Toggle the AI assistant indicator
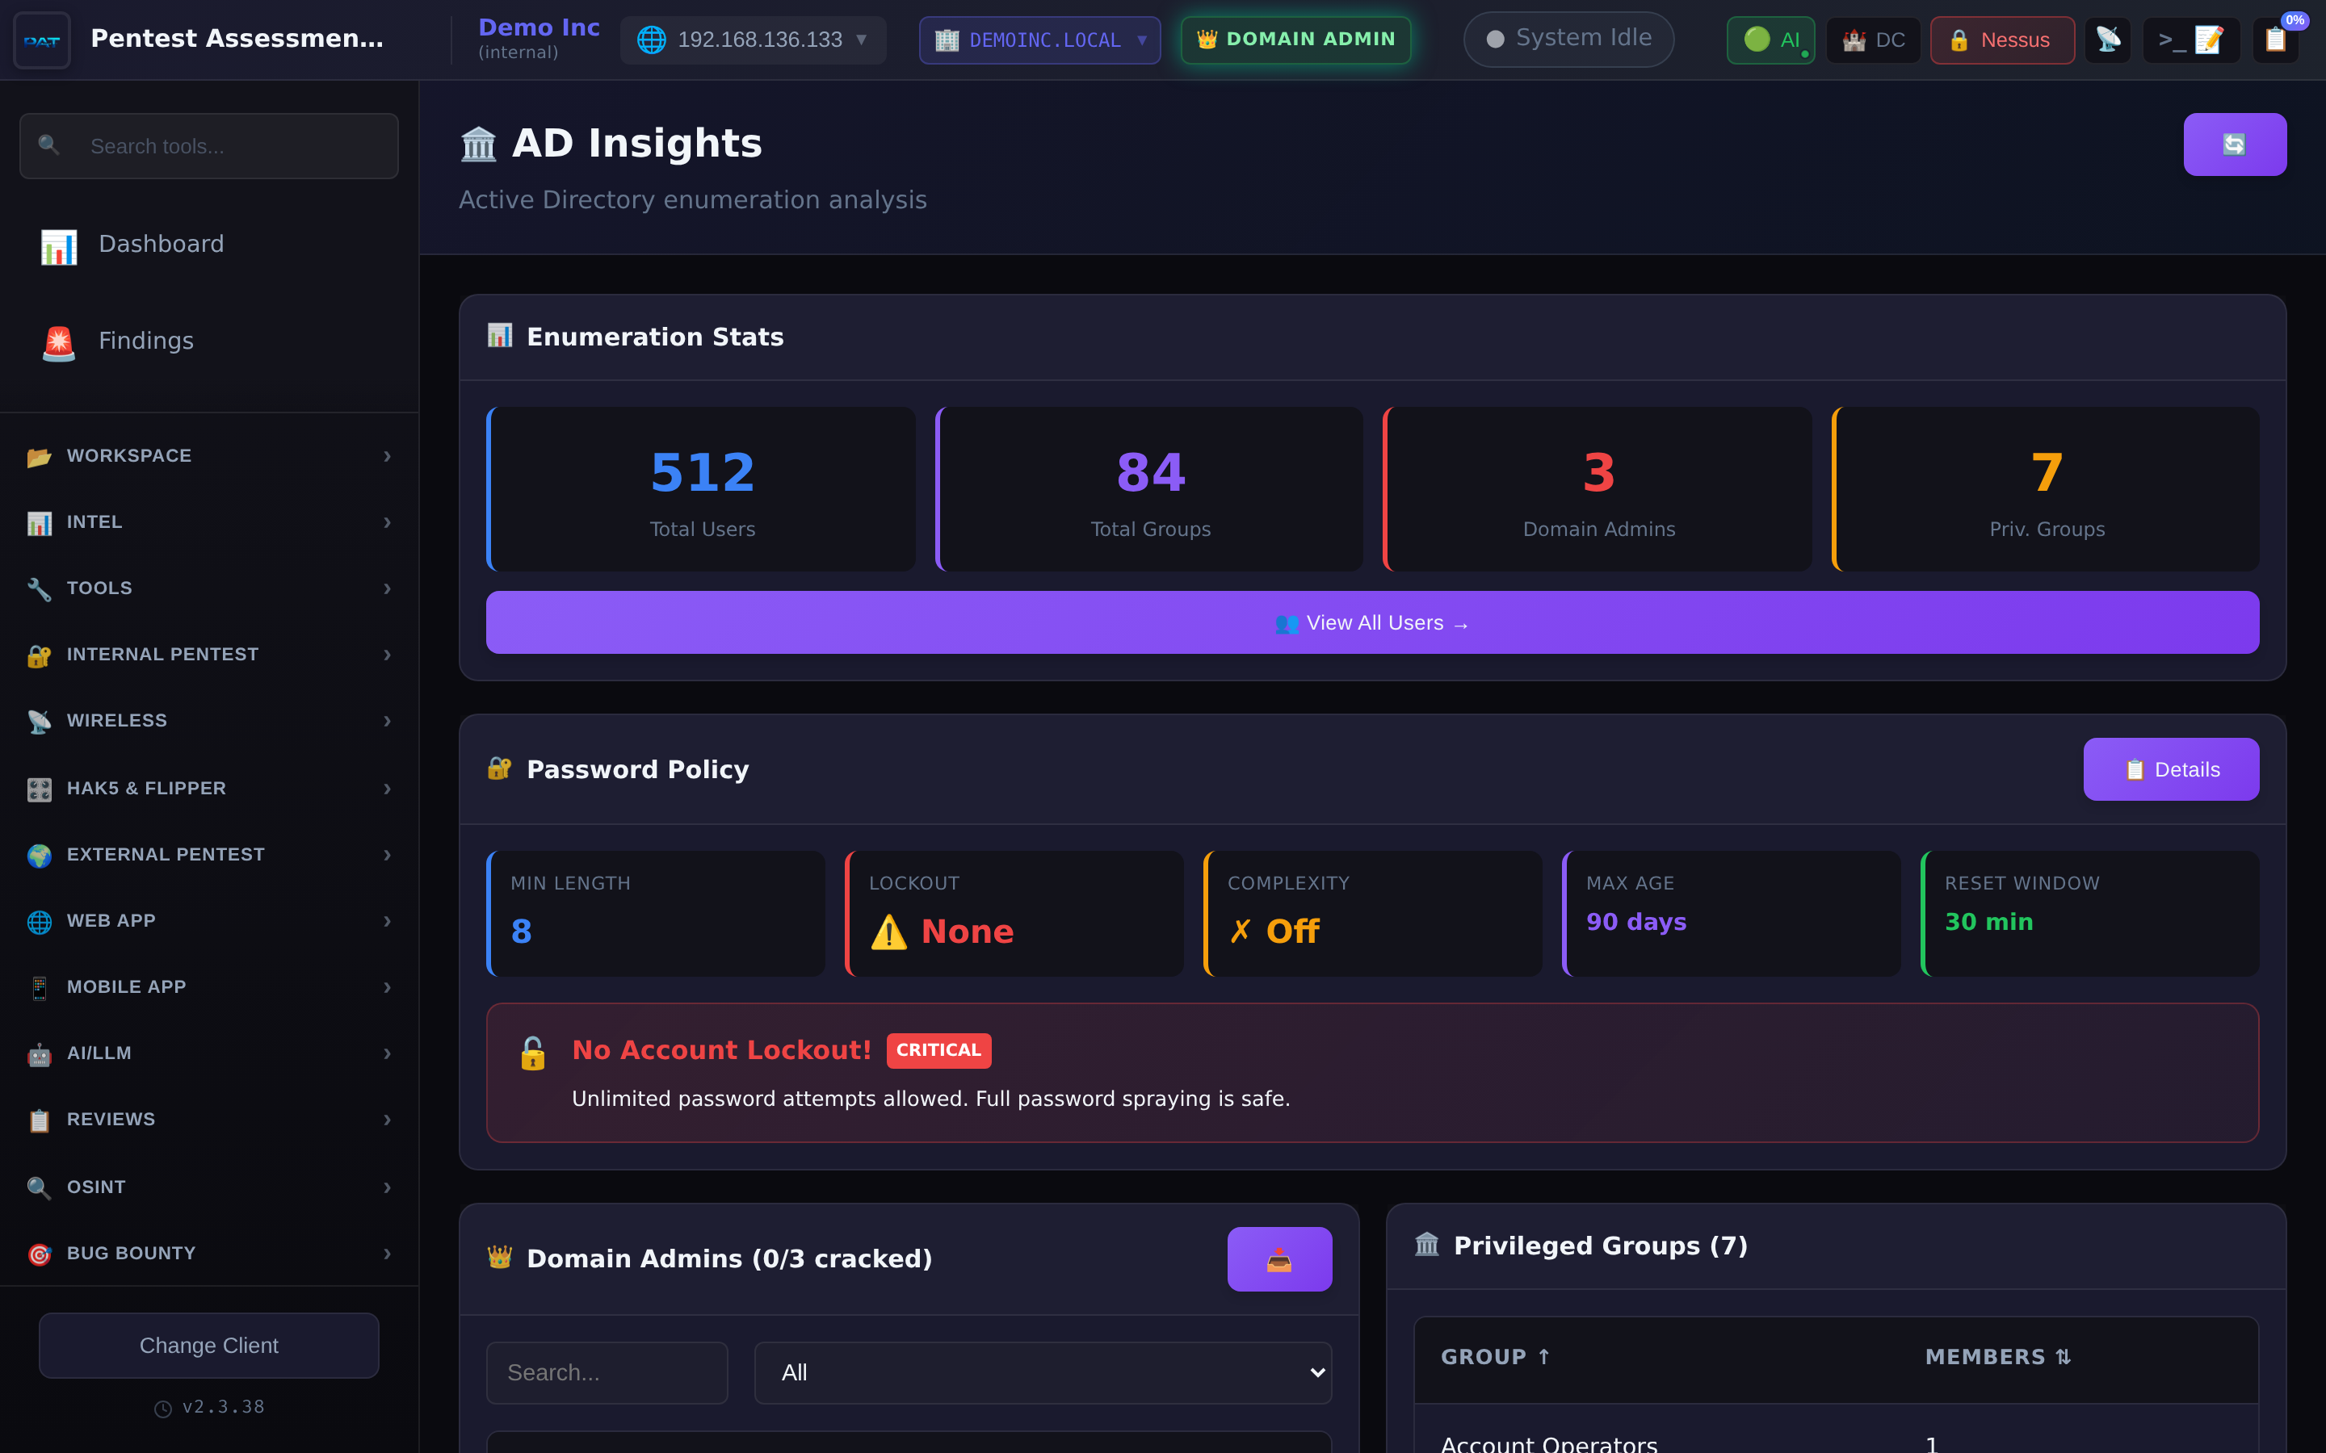 [x=1770, y=40]
